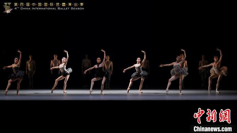This screenshot has height=133, width=237.
Task: Click the Chinese title 第四届中国国际芭蕾演出季
Action: [x=49, y=4]
